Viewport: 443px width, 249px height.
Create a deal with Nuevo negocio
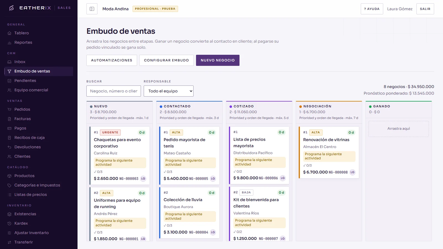tap(218, 60)
